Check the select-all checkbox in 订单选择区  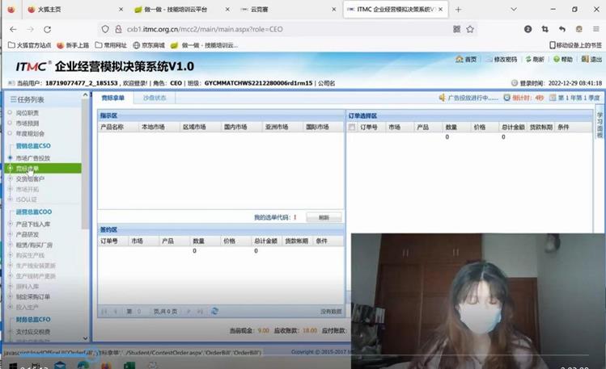tap(352, 128)
